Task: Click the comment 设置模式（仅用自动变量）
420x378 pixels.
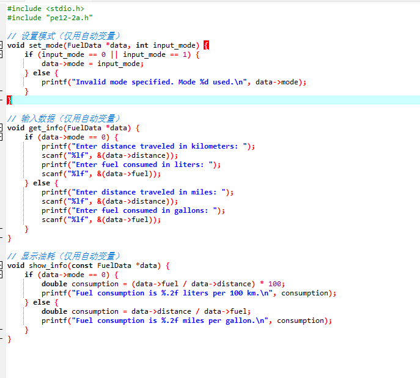Action: 64,36
